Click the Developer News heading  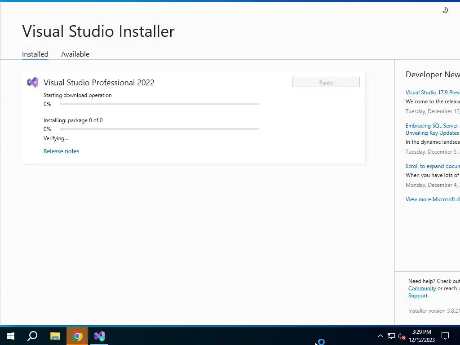[433, 75]
